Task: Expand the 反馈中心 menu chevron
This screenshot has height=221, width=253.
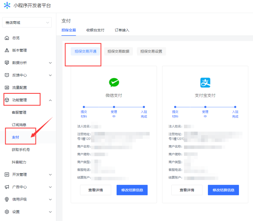Action: [x=50, y=75]
